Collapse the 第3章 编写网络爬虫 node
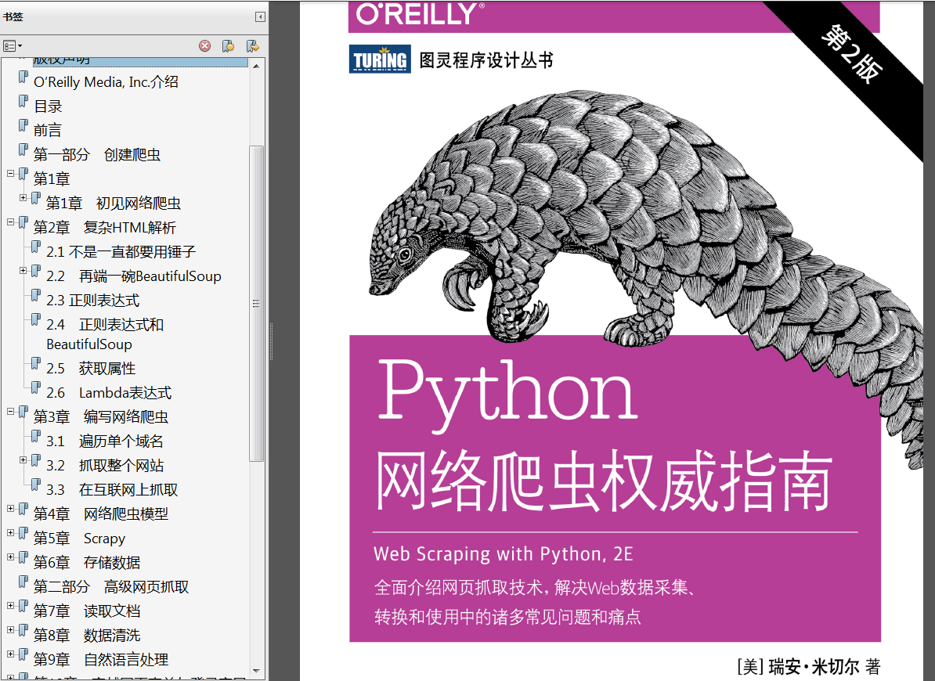Viewport: 935px width, 681px height. (x=10, y=411)
